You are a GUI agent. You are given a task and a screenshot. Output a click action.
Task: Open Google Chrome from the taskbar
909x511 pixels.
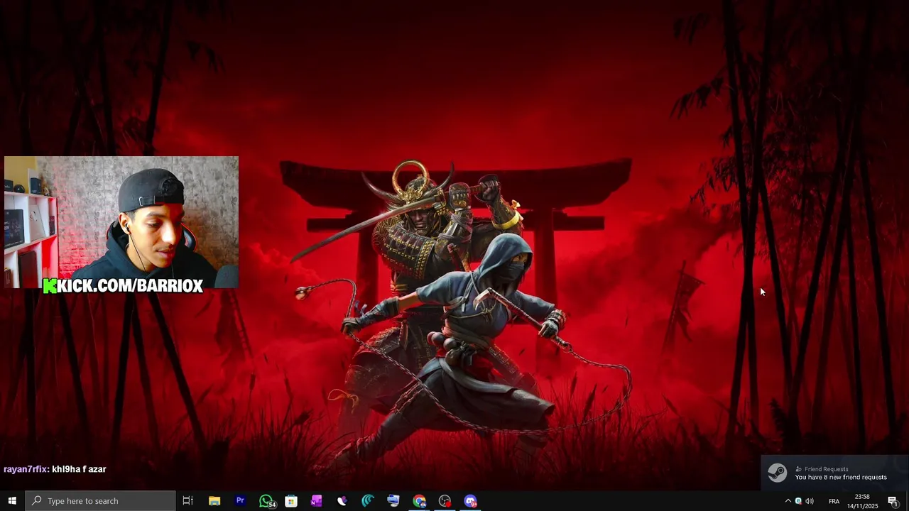click(x=419, y=501)
